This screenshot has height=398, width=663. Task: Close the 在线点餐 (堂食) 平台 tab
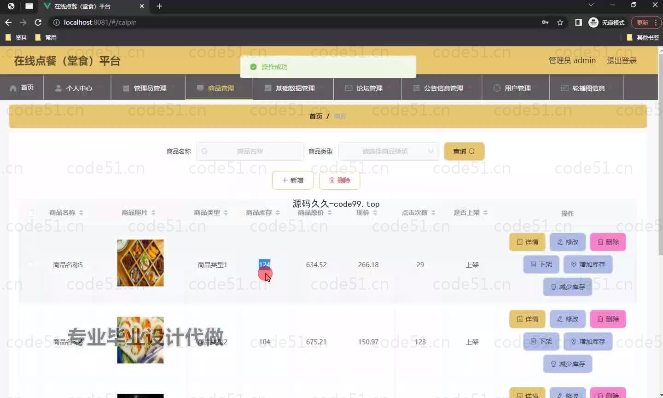click(x=142, y=6)
